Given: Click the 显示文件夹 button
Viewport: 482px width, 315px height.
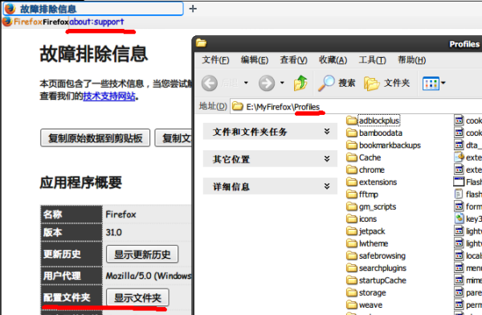Looking at the screenshot, I should [x=137, y=297].
